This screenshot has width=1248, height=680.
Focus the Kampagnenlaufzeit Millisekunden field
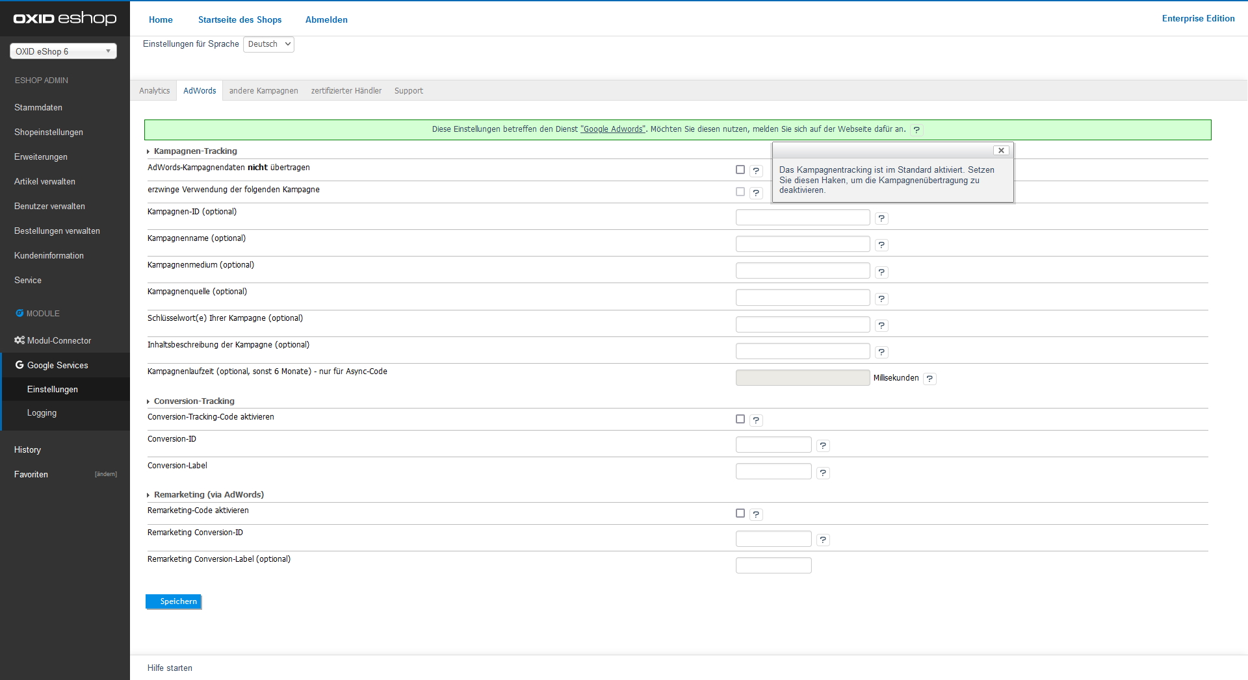(803, 378)
